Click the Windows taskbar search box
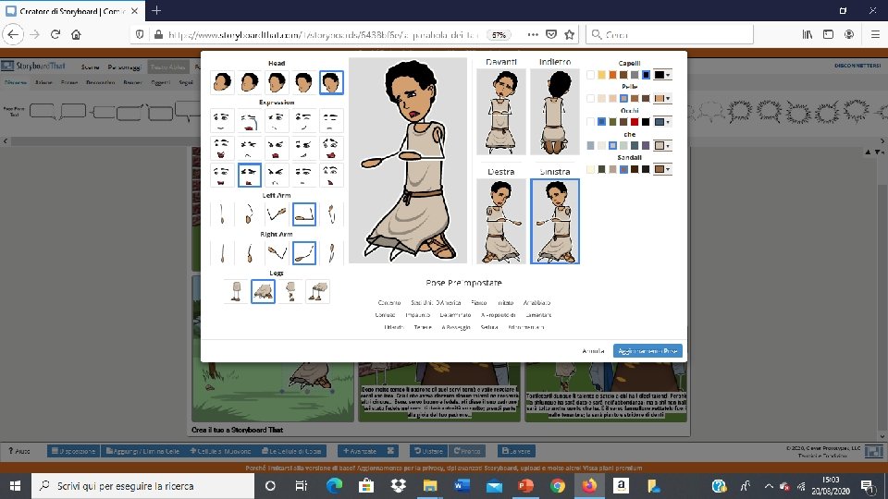 142,486
